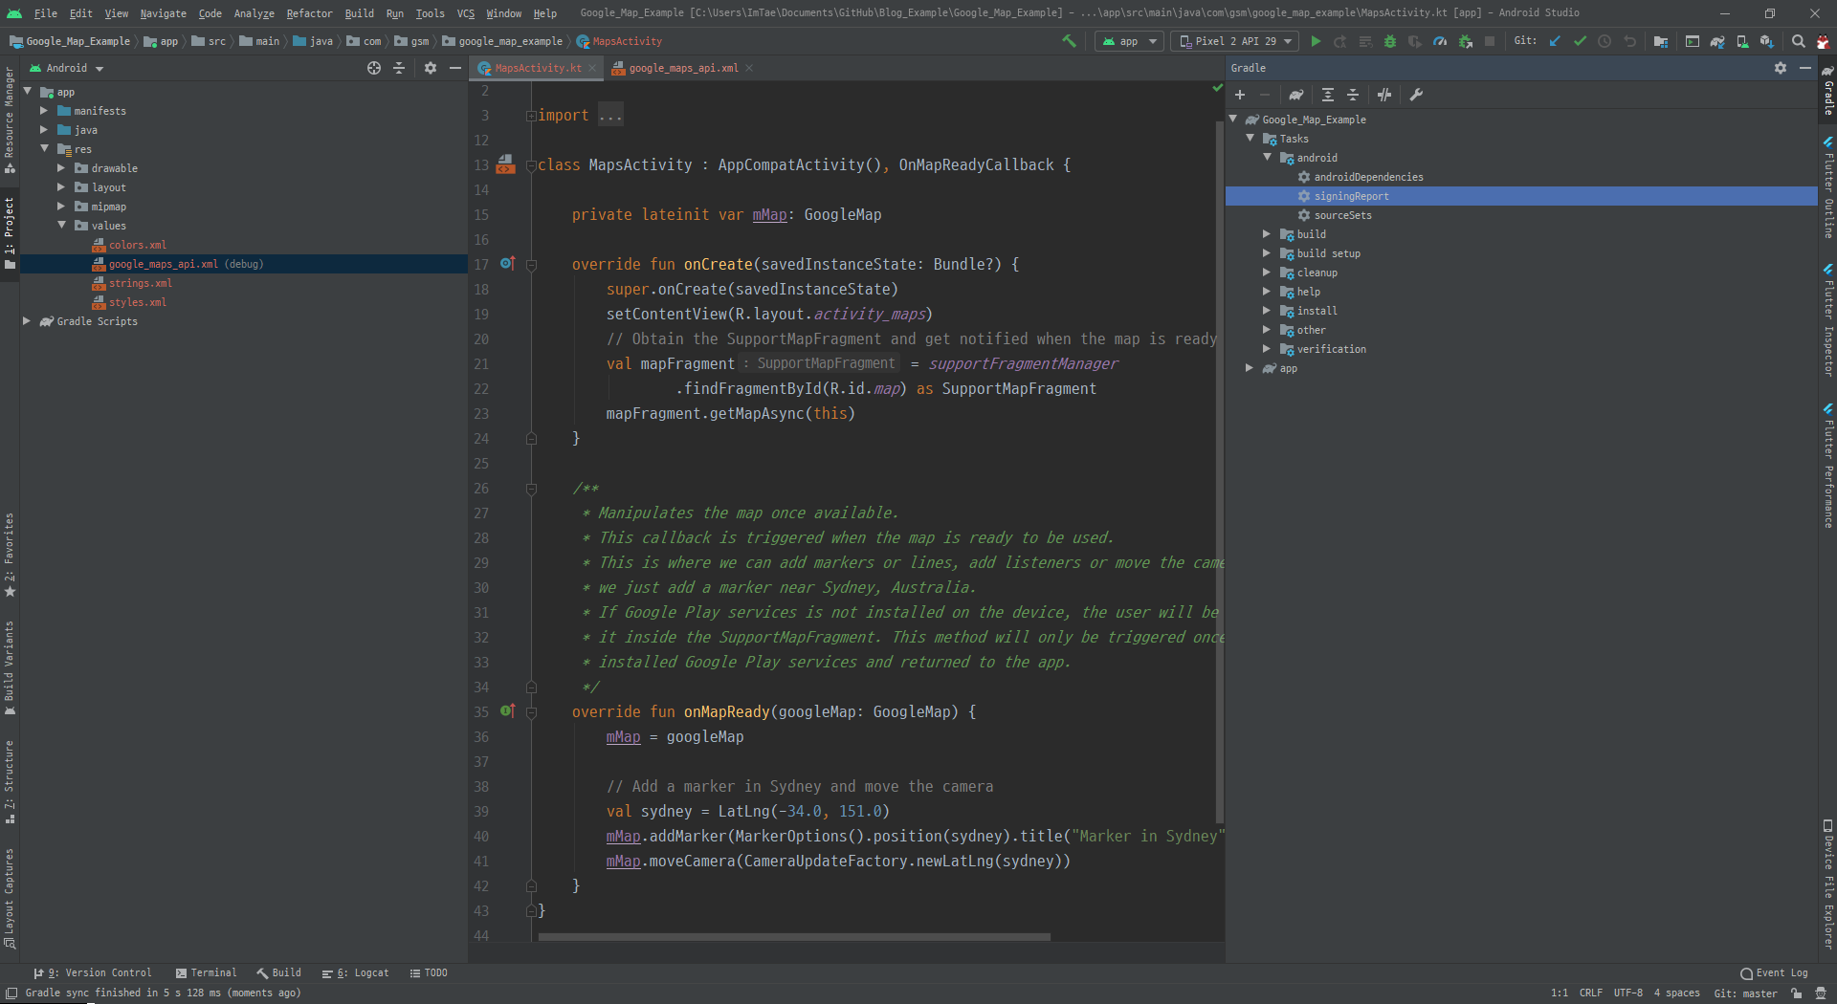Viewport: 1837px width, 1004px height.
Task: Open Project panel gear settings
Action: point(431,68)
